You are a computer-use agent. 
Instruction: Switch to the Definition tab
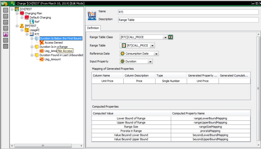point(93,28)
